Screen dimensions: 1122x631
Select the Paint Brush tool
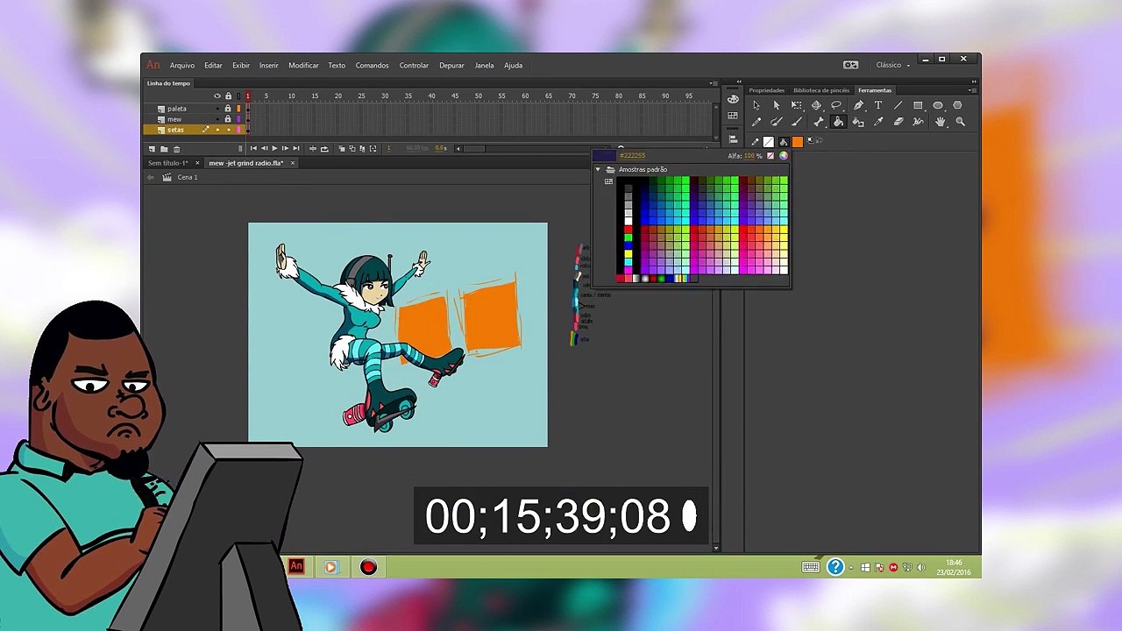click(x=776, y=122)
